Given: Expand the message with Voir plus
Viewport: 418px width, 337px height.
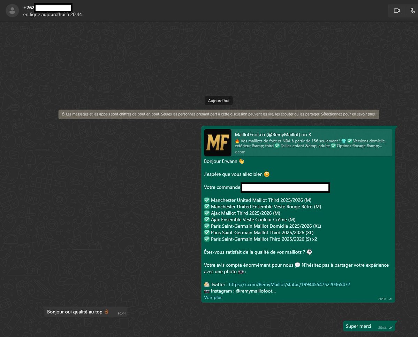Looking at the screenshot, I should [213, 298].
